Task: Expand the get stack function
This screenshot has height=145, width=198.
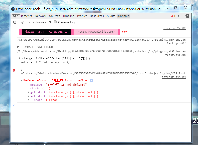Action: (x=28, y=92)
